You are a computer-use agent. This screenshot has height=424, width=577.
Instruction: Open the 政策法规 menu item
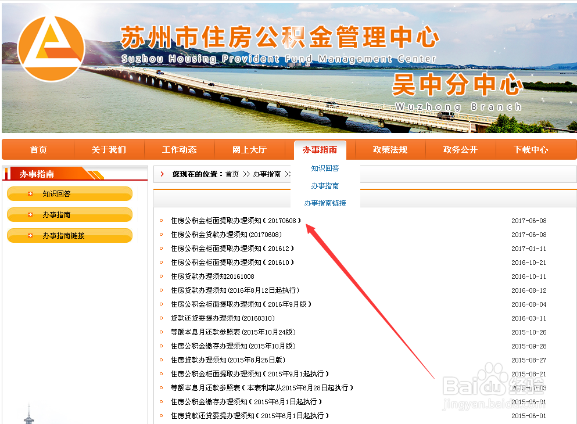point(390,149)
